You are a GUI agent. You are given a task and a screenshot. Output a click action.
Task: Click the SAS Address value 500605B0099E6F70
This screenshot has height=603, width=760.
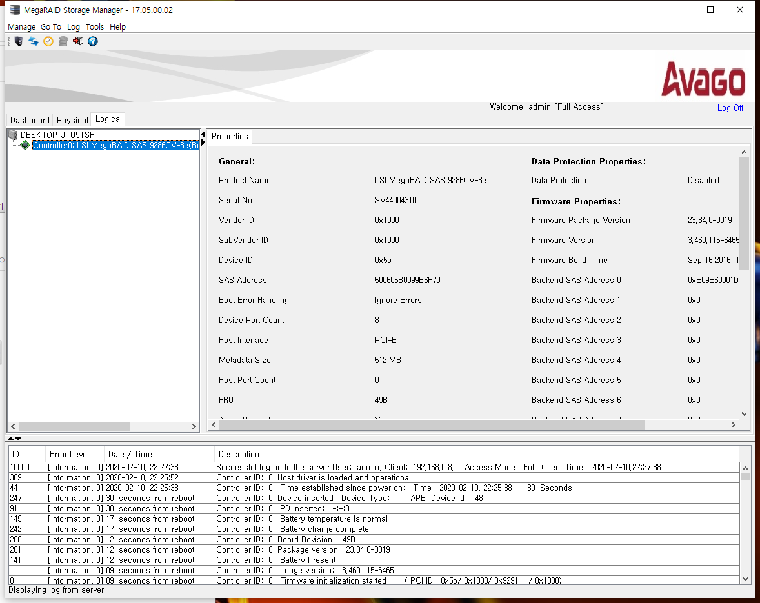click(x=408, y=280)
